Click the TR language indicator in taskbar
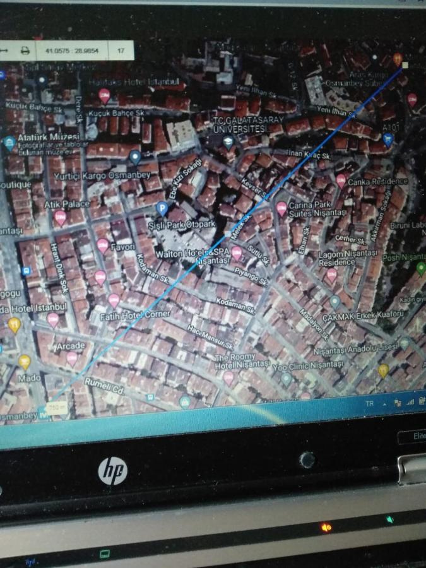426x568 pixels. click(x=369, y=403)
